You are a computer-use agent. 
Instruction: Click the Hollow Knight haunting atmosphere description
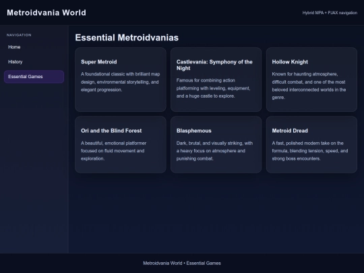click(309, 86)
